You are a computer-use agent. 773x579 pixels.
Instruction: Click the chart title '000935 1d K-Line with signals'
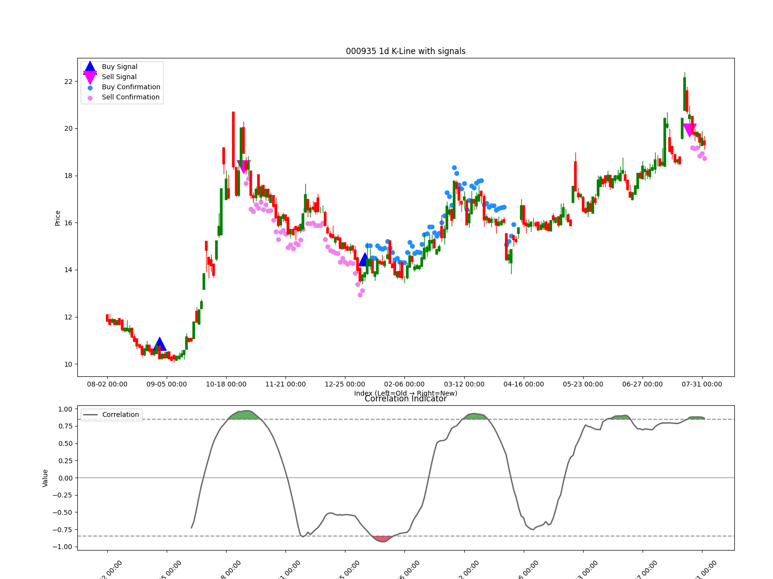click(406, 51)
